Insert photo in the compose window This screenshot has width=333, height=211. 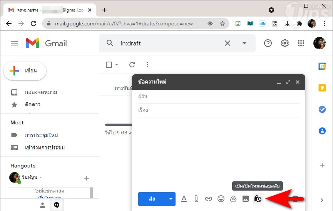(246, 199)
